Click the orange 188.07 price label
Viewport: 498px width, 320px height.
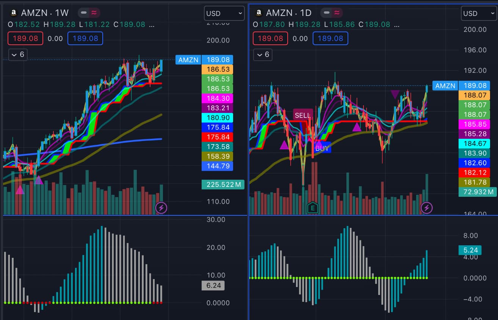(474, 96)
